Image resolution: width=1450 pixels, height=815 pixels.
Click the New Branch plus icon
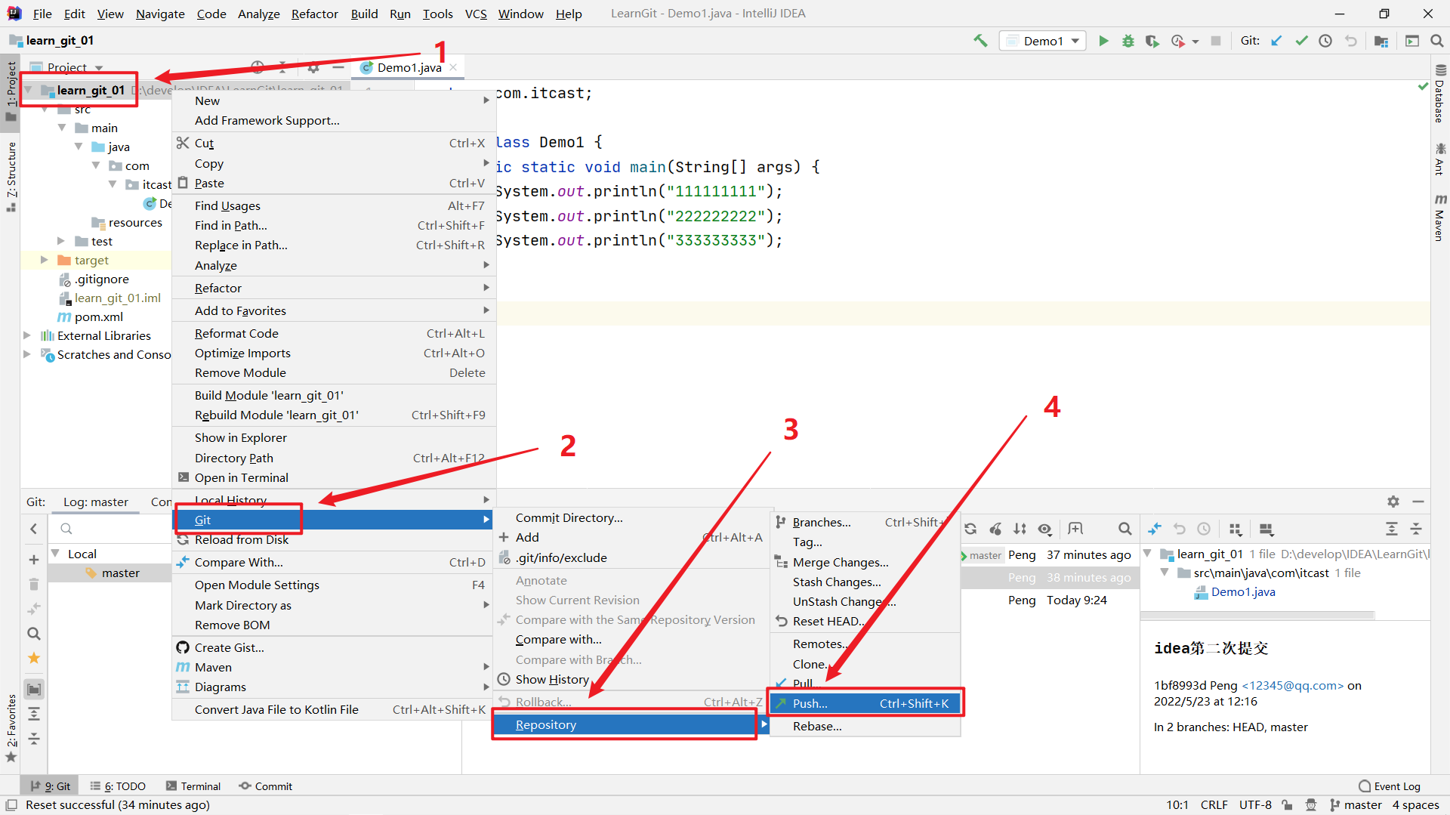click(34, 560)
